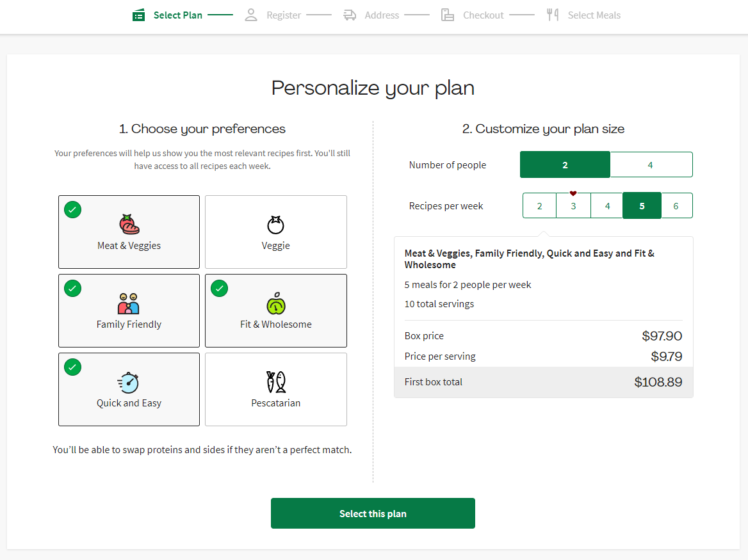The width and height of the screenshot is (748, 560).
Task: Click the Fit & Wholesome apple icon
Action: (x=275, y=303)
